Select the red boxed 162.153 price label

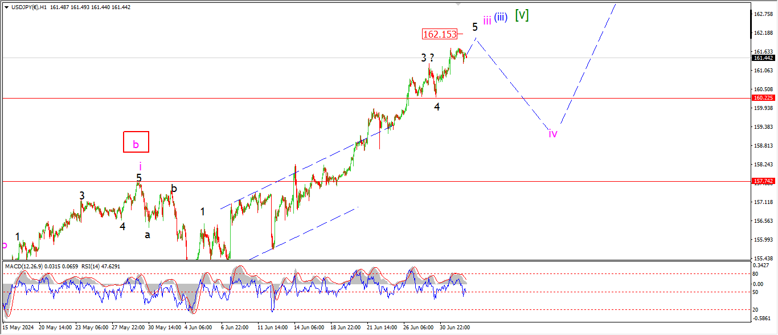point(440,34)
